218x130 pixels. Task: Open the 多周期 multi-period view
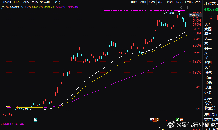coord(45,2)
